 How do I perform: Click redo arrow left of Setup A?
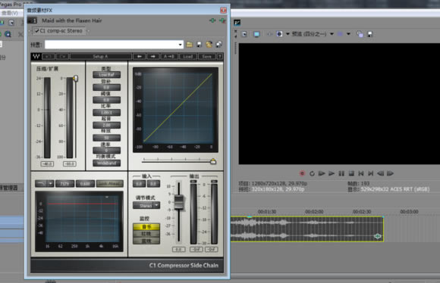click(62, 57)
